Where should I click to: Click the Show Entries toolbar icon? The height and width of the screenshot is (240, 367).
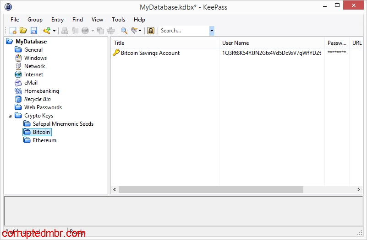pos(134,30)
